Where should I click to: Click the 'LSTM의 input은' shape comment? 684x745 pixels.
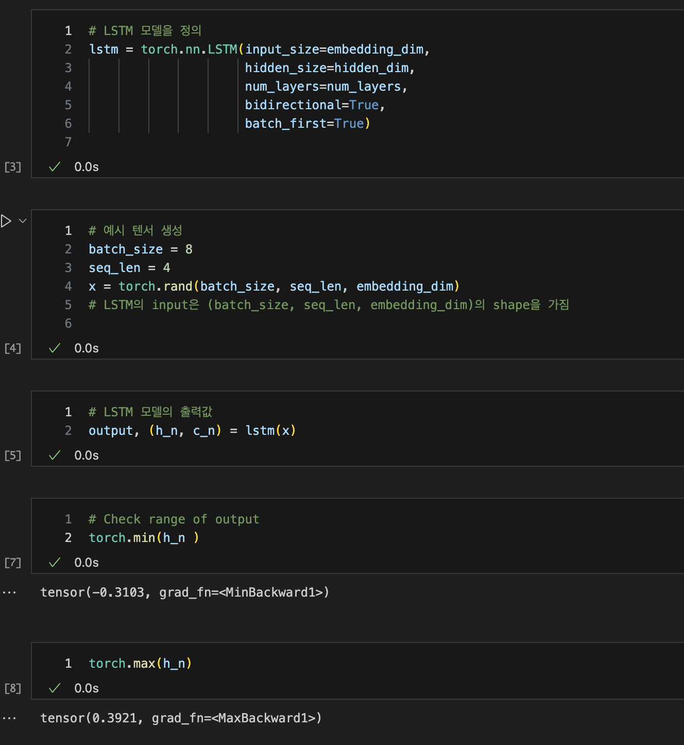329,305
